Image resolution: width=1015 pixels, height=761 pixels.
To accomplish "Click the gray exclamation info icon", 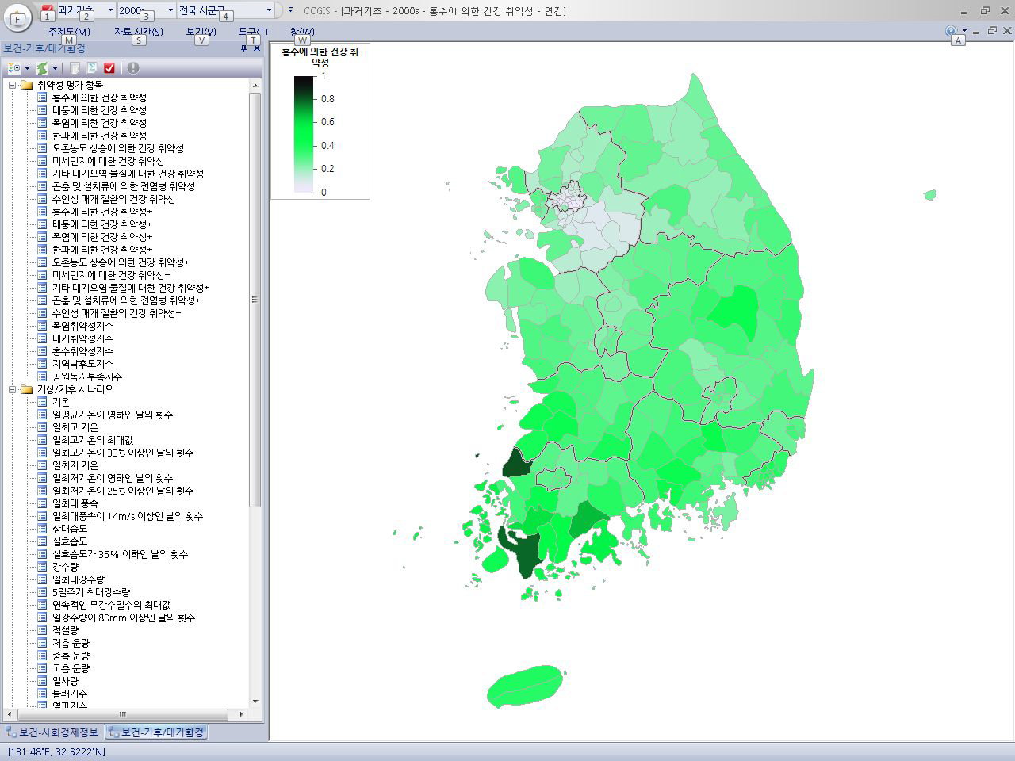I will (132, 68).
